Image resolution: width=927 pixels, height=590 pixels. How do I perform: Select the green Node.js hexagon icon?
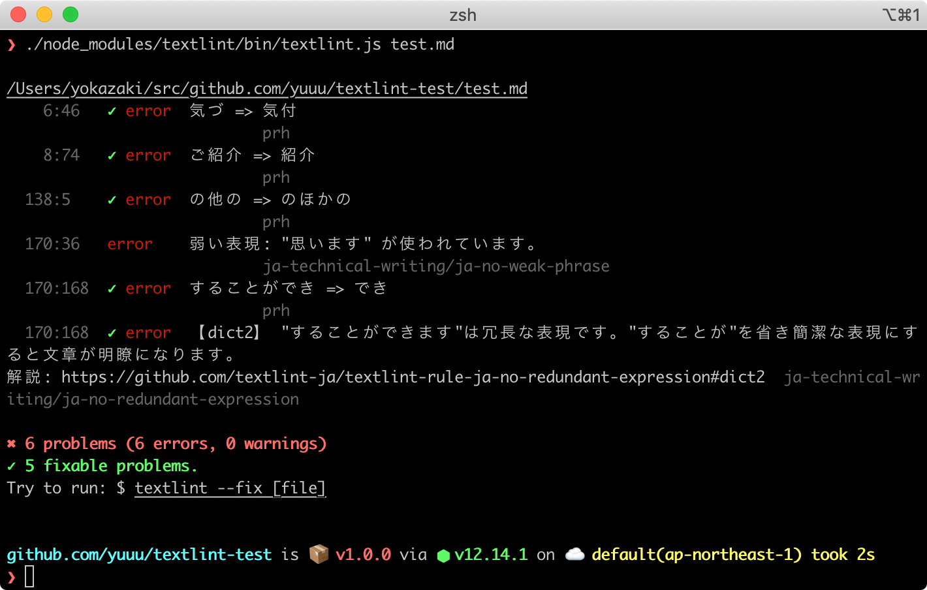444,553
